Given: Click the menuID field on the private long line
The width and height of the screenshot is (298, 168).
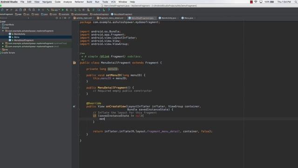Looking at the screenshot, I should click(x=113, y=69).
